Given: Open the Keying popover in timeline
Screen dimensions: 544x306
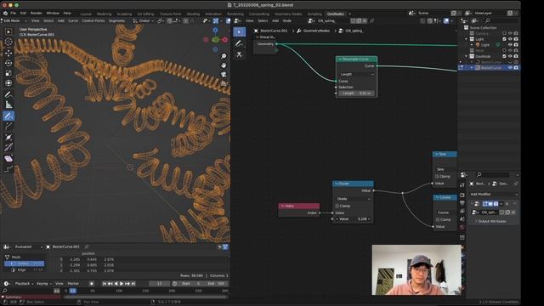Looking at the screenshot, I should [43, 283].
